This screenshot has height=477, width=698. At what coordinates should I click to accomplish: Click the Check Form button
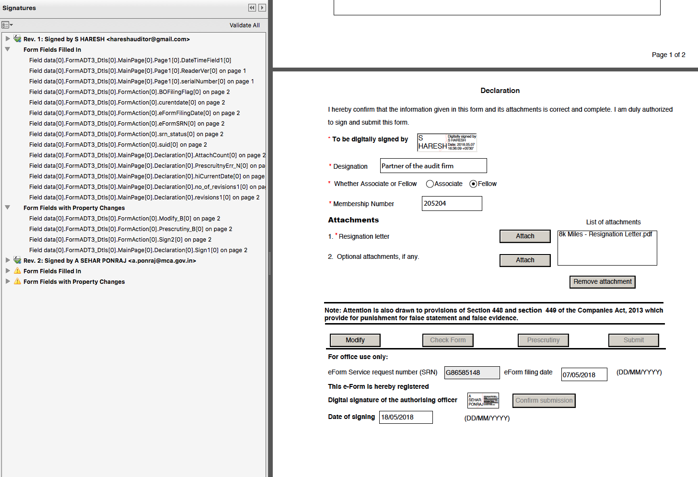point(448,340)
